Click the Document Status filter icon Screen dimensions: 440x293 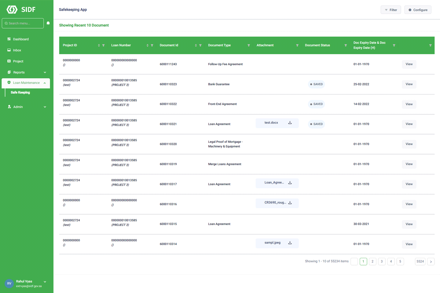pos(345,45)
